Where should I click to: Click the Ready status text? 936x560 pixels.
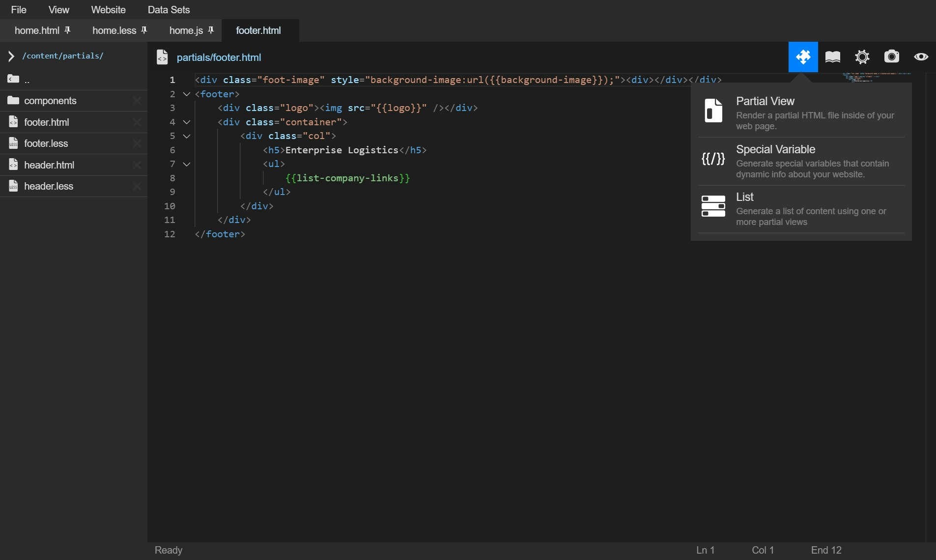point(169,550)
